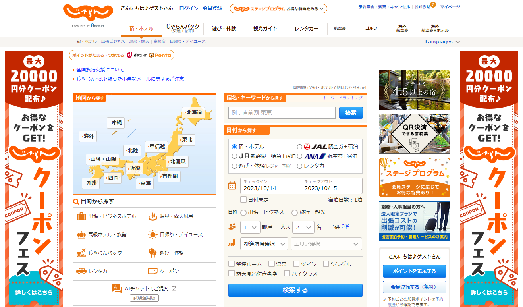Open the 大人 count dropdown
This screenshot has height=307, width=523.
pos(303,227)
